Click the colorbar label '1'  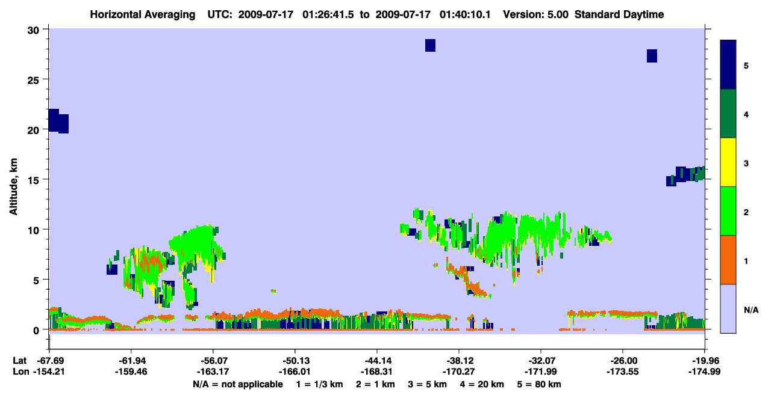(746, 260)
